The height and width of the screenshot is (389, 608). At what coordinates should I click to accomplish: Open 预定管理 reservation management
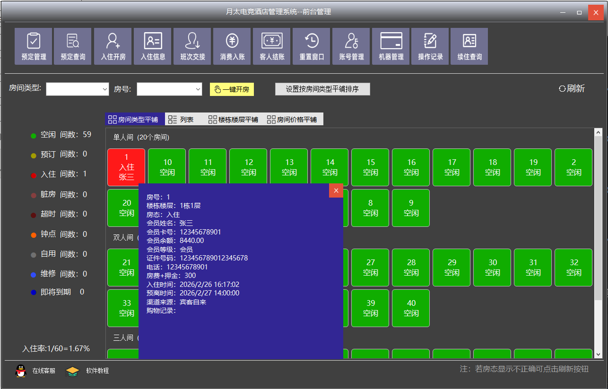pos(34,46)
